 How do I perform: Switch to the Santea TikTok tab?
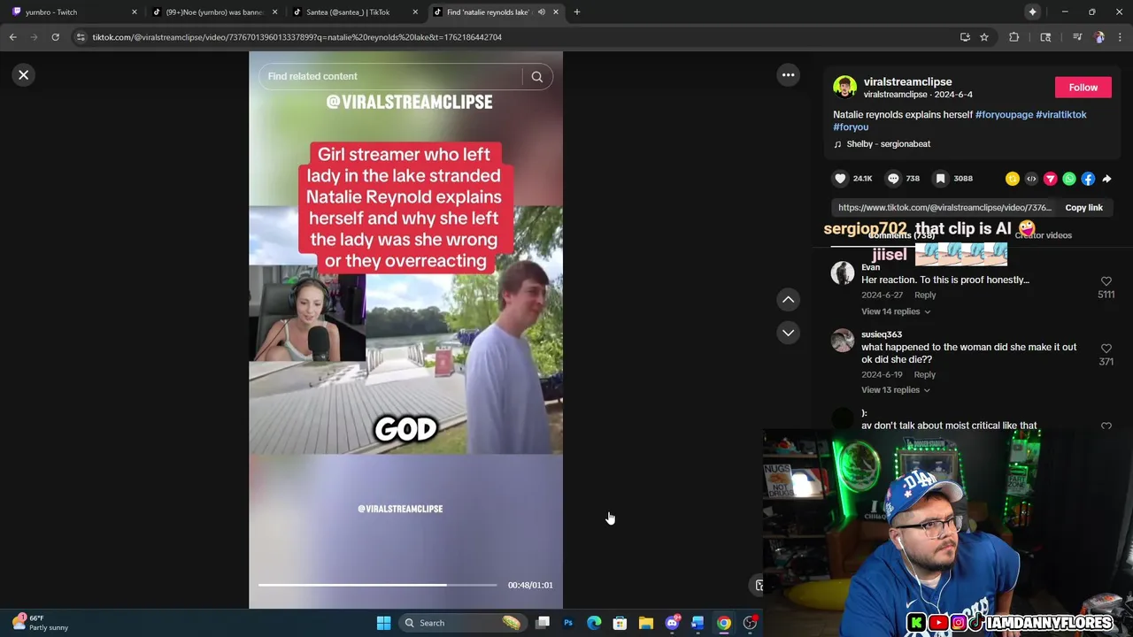(x=355, y=12)
